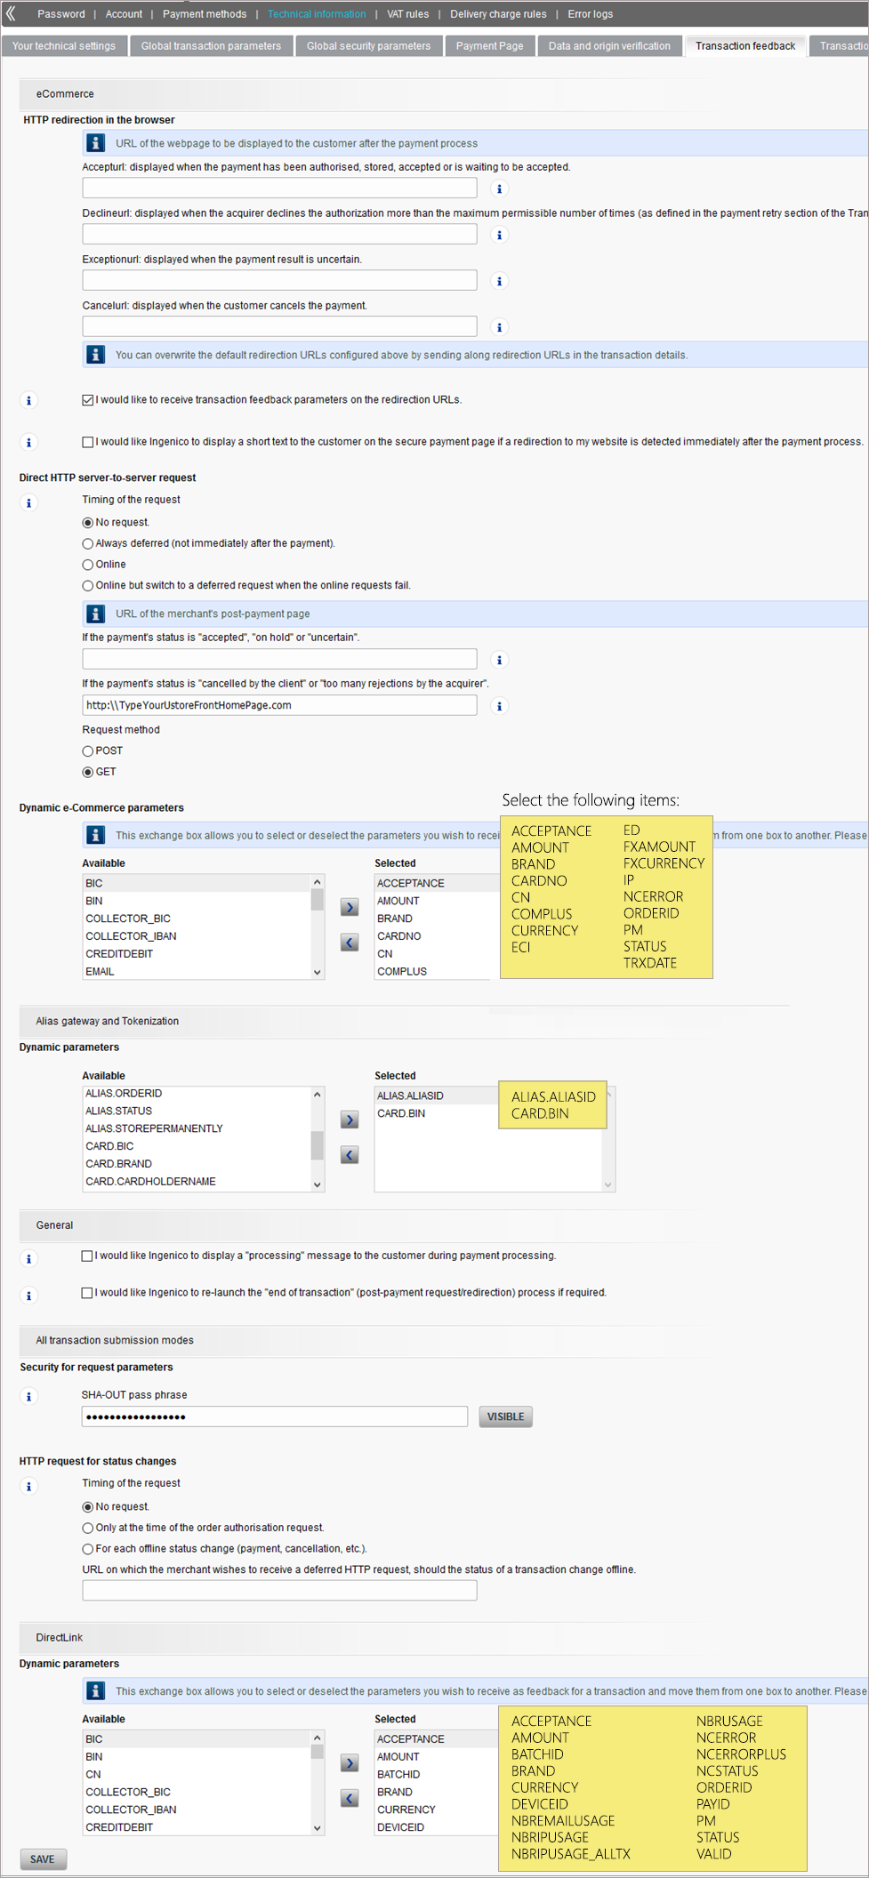
Task: Click info icon beside transaction feedback parameters checkbox
Action: (x=28, y=400)
